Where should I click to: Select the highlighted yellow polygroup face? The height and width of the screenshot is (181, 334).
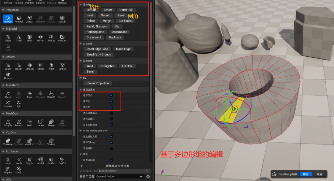(232, 110)
